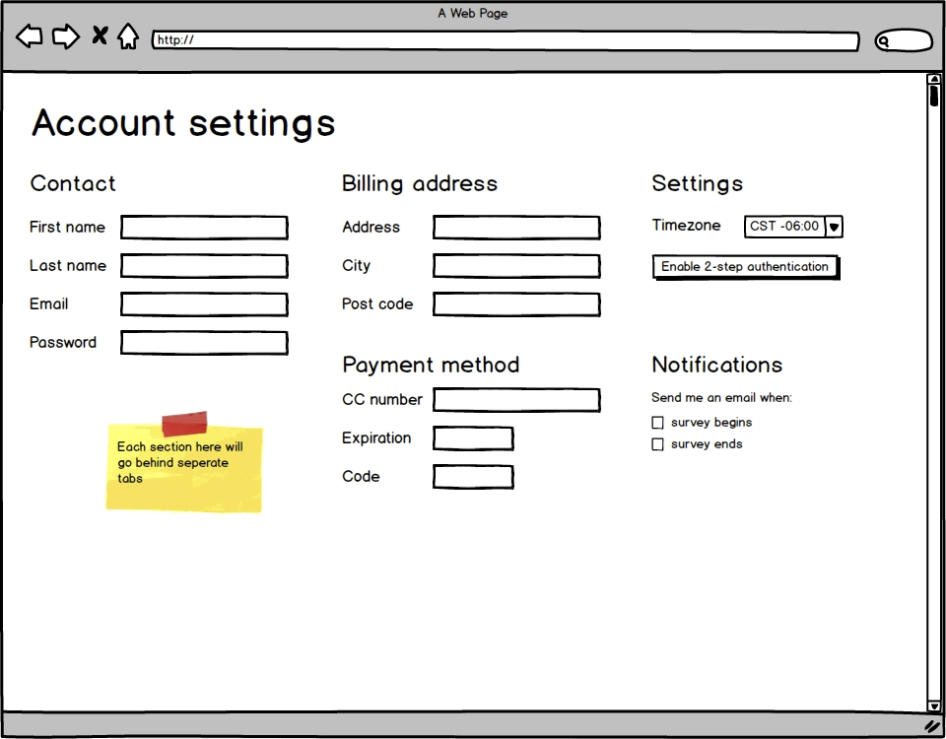Select the Email input field
This screenshot has width=946, height=739.
coord(204,304)
